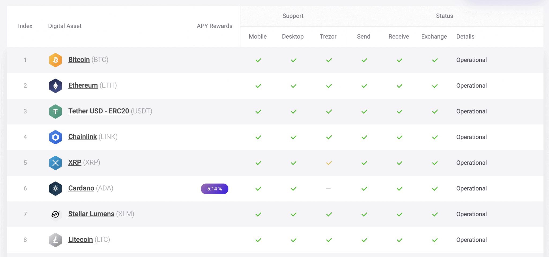Click the (BTC) ticker text
549x257 pixels.
pyautogui.click(x=100, y=60)
